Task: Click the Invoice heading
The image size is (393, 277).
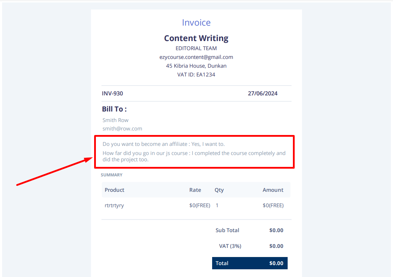Action: (196, 22)
